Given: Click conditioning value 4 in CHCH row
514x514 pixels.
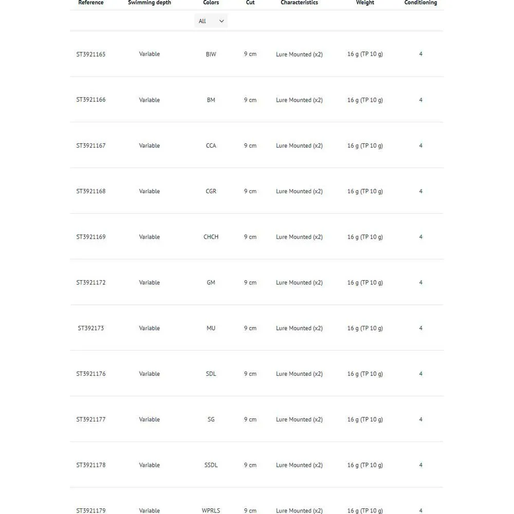Looking at the screenshot, I should pyautogui.click(x=420, y=237).
